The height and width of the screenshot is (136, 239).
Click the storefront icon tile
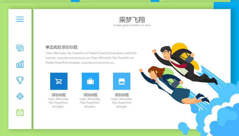point(122,81)
